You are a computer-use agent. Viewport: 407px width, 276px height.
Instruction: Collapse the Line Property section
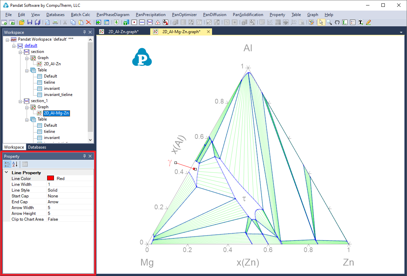(x=6, y=172)
